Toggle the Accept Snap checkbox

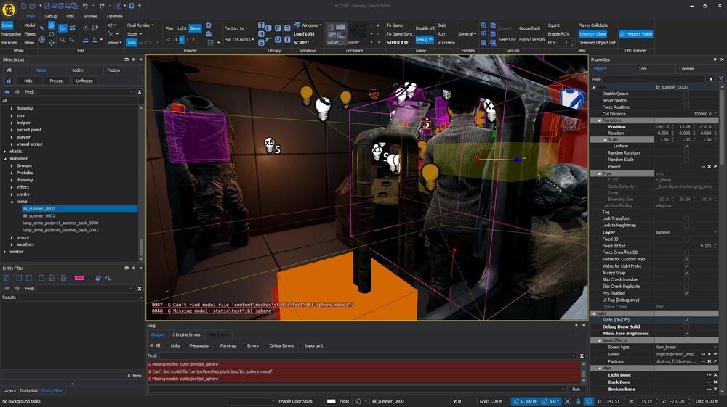(x=686, y=273)
